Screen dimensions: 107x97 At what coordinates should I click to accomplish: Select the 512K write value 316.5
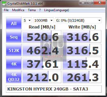click(82, 50)
